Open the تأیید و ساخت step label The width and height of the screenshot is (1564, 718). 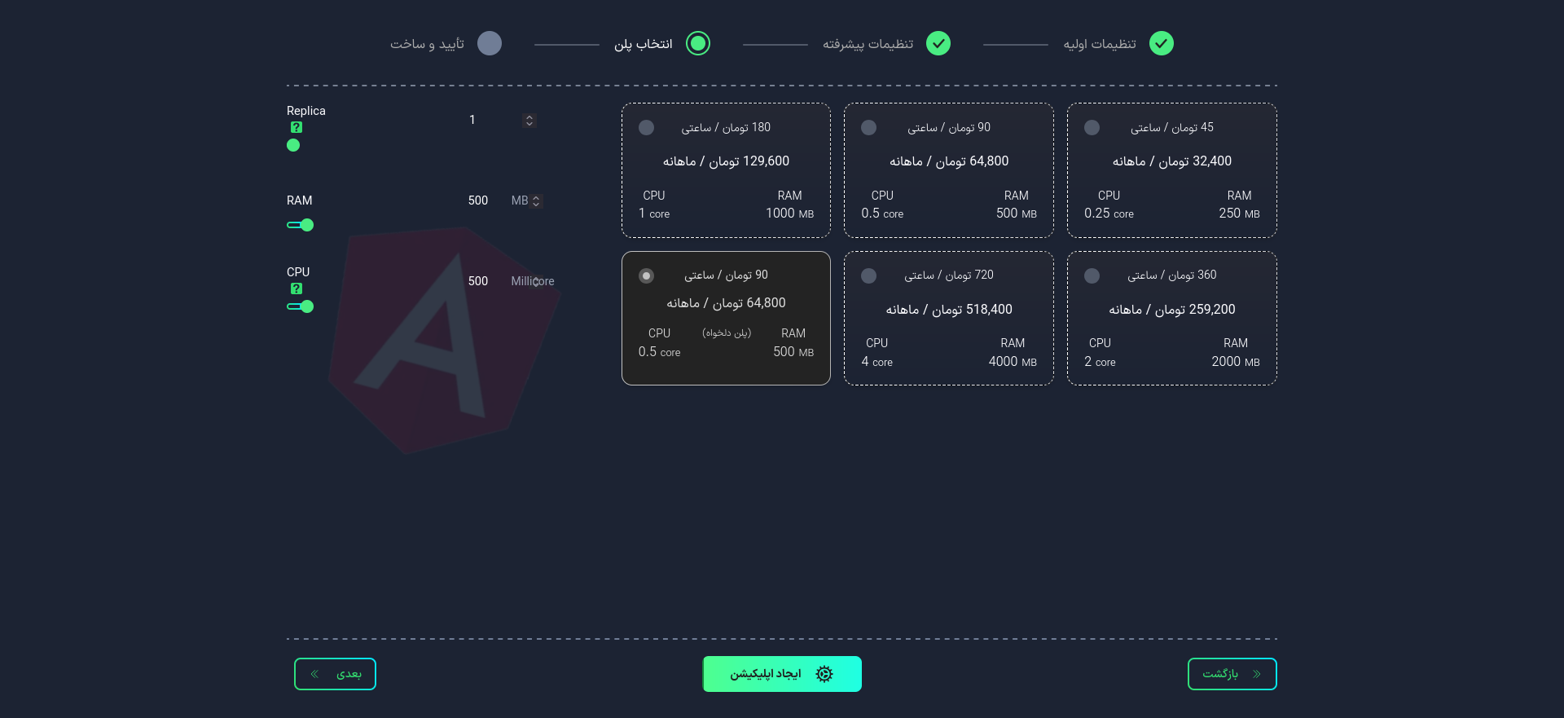coord(427,44)
